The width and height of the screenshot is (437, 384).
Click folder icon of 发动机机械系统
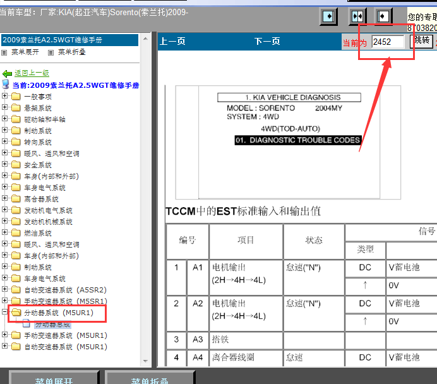16,222
